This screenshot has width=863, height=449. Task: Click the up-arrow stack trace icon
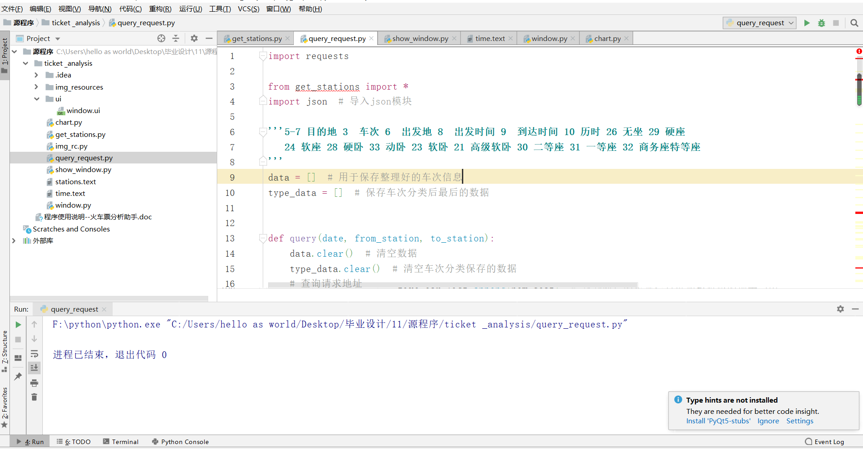34,324
